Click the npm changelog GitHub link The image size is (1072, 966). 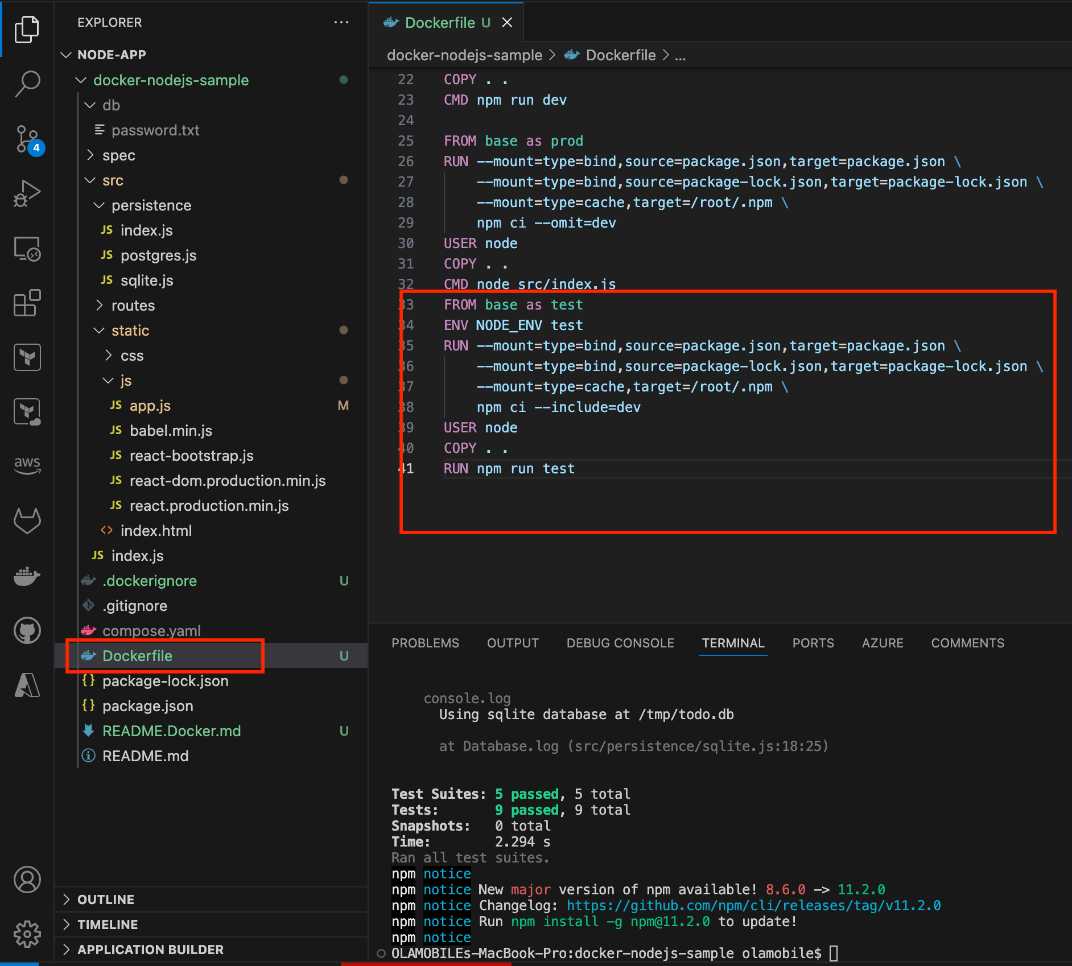click(x=754, y=905)
